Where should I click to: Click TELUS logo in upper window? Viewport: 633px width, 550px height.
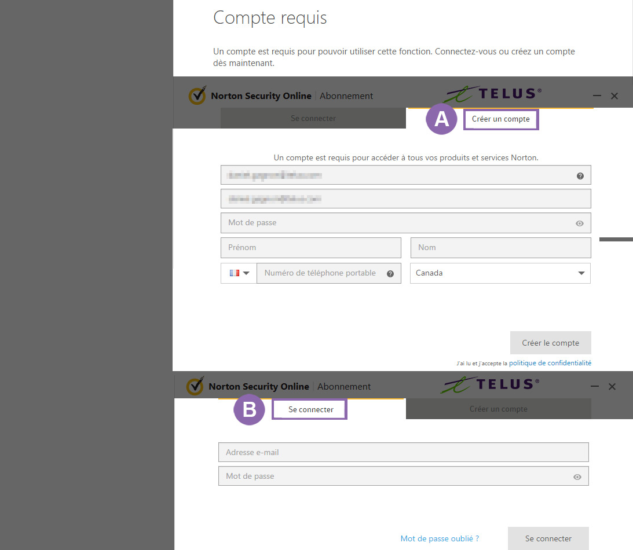(x=493, y=94)
